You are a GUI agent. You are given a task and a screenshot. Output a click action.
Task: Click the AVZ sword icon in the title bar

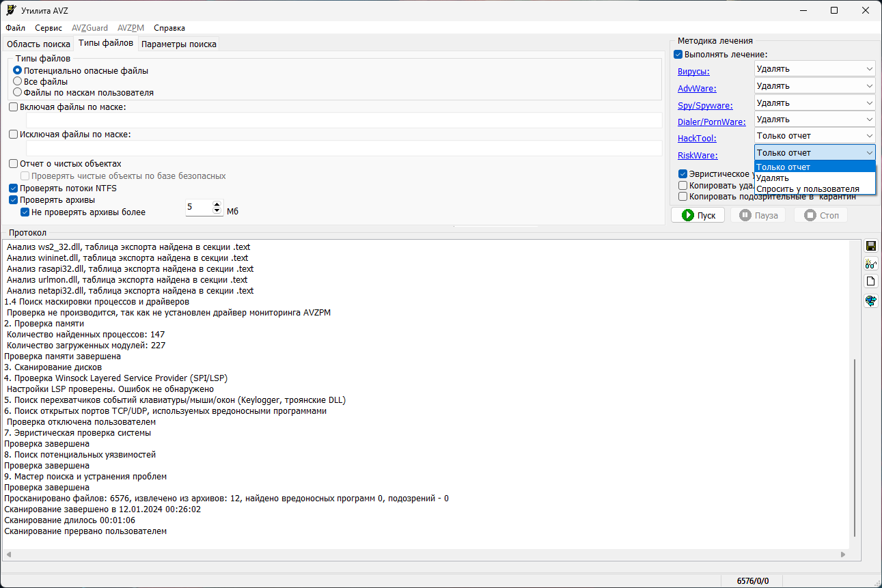click(11, 10)
